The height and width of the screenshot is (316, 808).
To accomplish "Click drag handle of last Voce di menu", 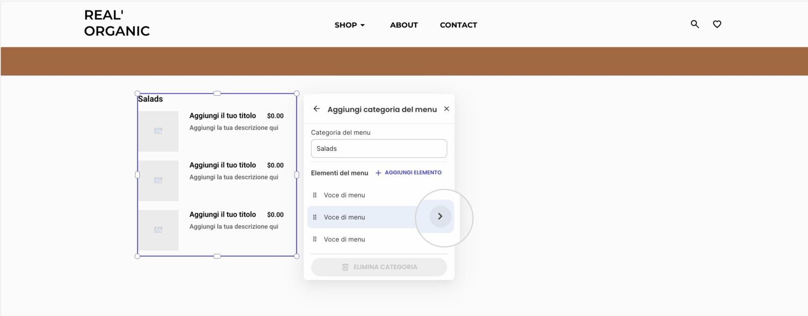I will 315,239.
